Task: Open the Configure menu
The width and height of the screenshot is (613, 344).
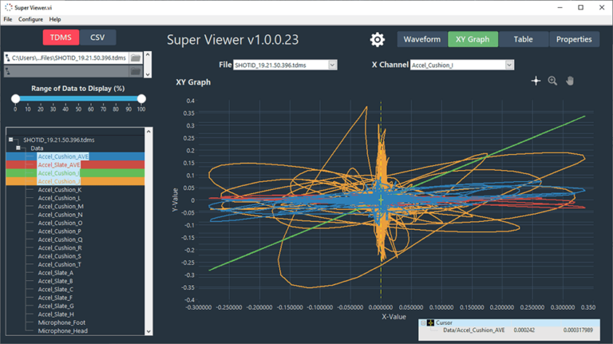Action: tap(30, 18)
